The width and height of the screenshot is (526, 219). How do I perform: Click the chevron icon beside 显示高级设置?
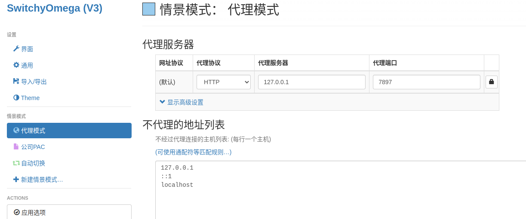tap(162, 102)
